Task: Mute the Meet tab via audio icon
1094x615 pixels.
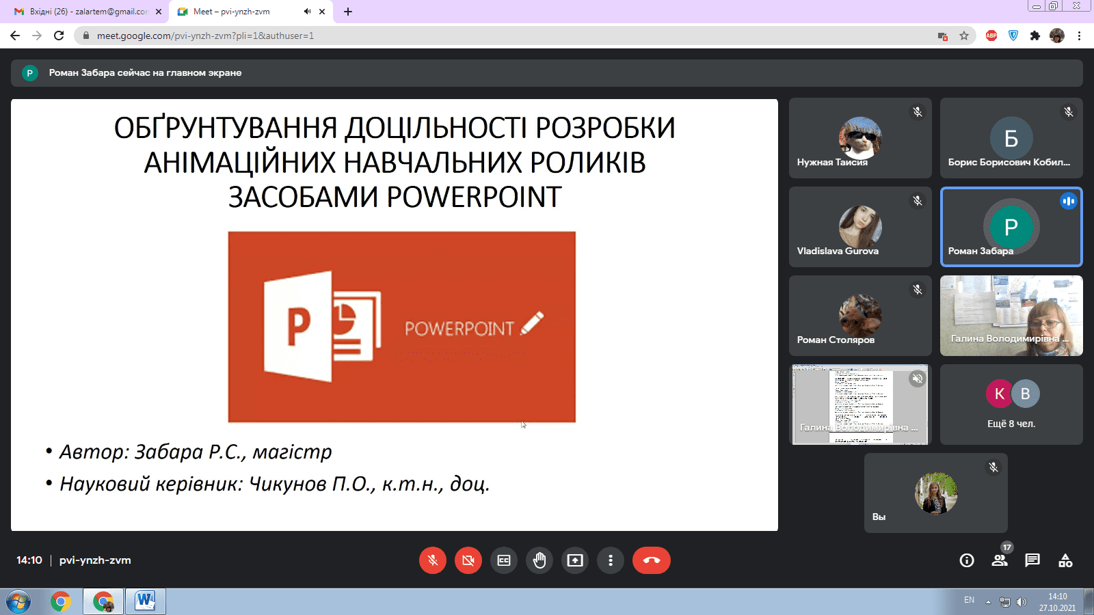Action: (x=307, y=12)
